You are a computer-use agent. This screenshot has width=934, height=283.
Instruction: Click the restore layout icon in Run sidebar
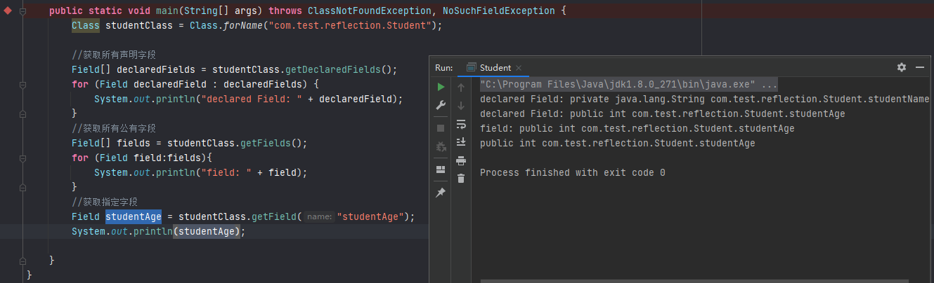(441, 170)
